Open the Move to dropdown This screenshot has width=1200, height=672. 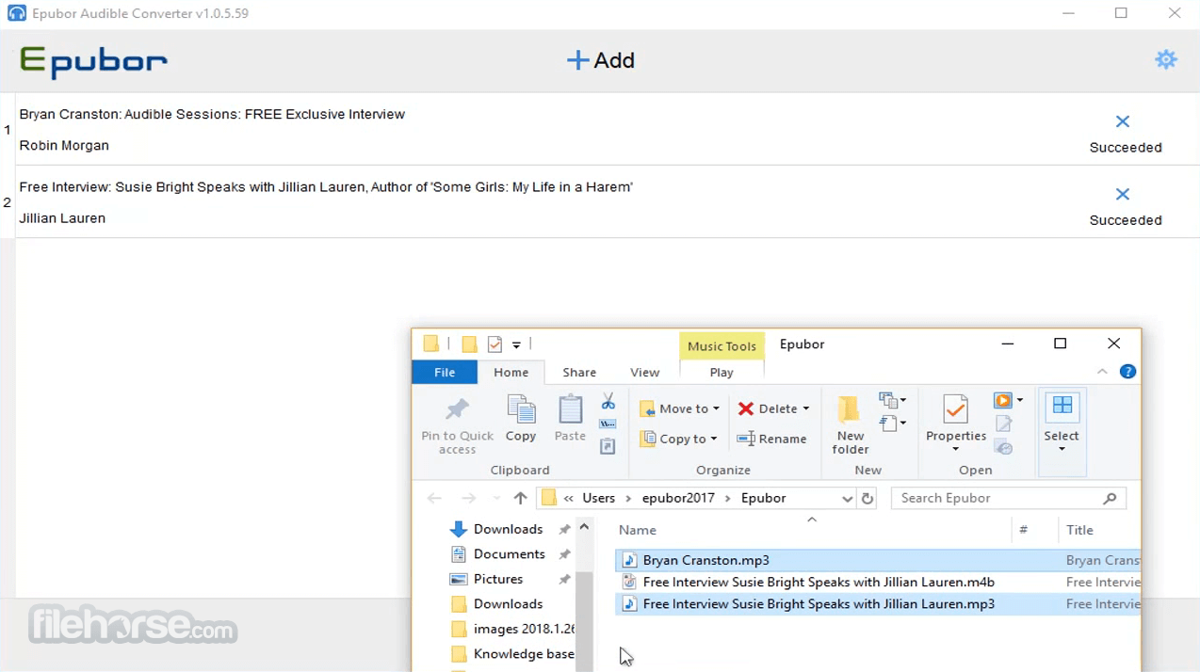click(679, 408)
